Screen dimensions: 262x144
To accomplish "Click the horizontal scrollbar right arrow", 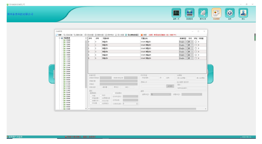I will (x=205, y=109).
